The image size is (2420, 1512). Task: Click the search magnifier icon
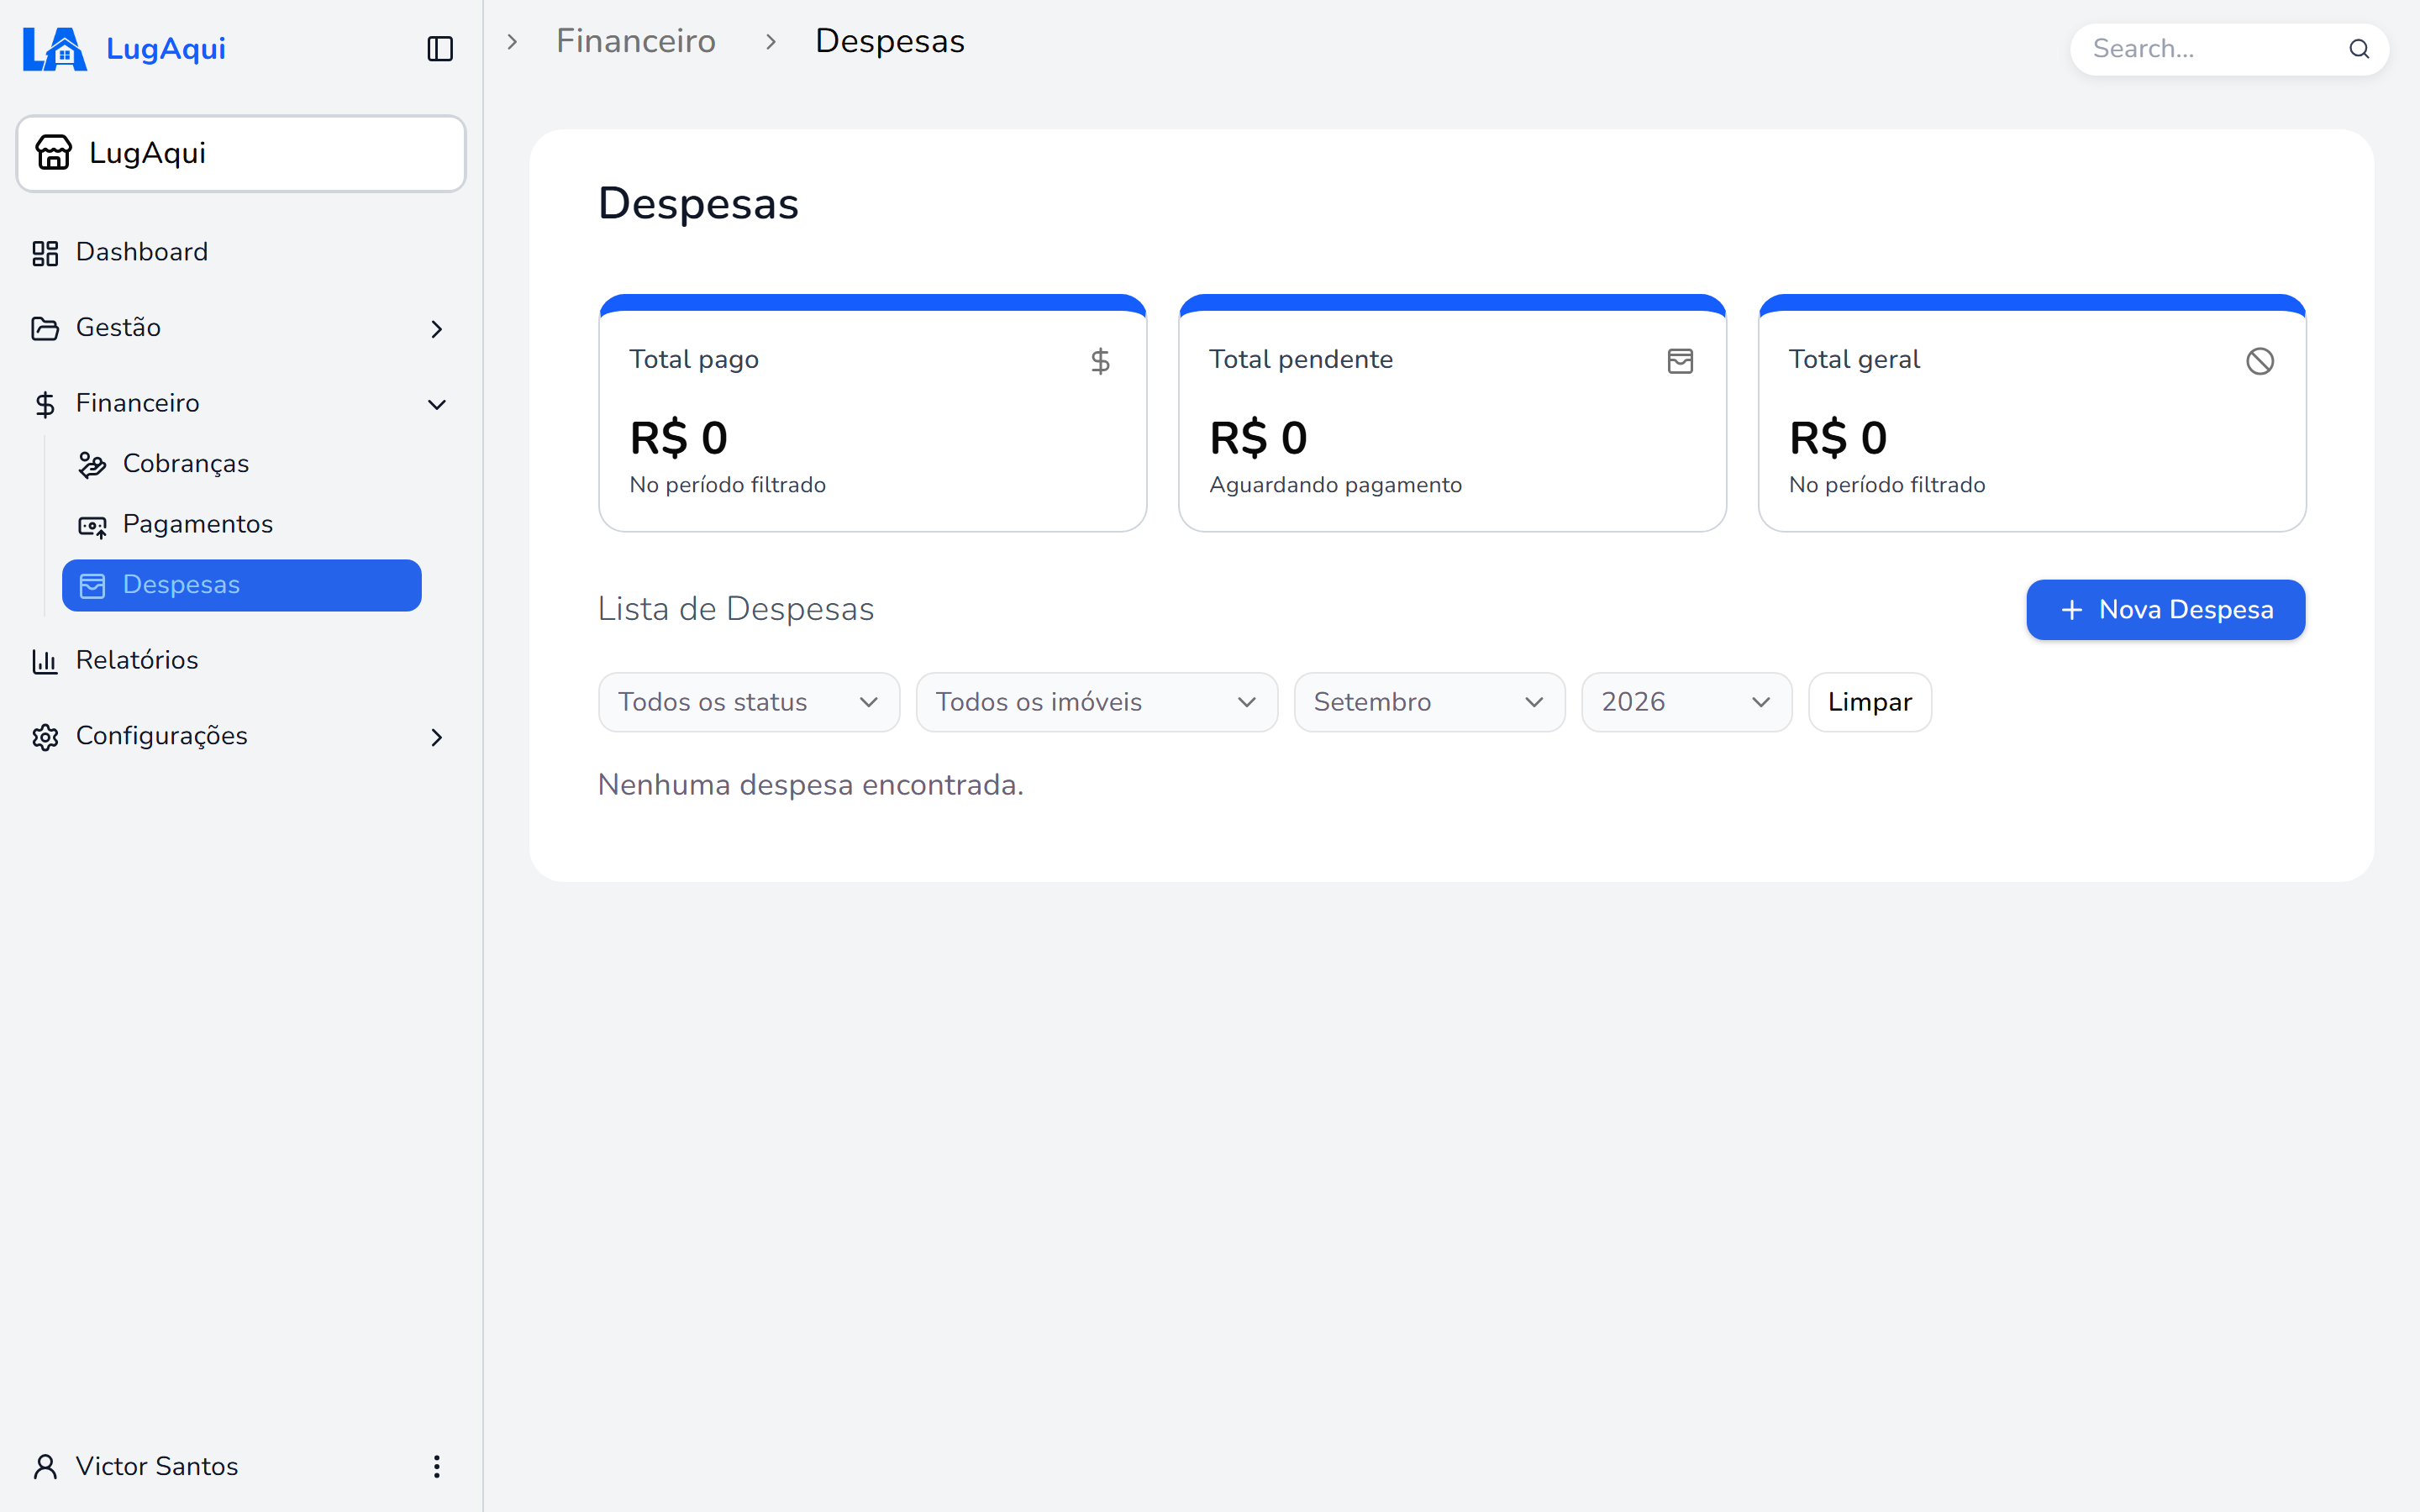pyautogui.click(x=2359, y=49)
